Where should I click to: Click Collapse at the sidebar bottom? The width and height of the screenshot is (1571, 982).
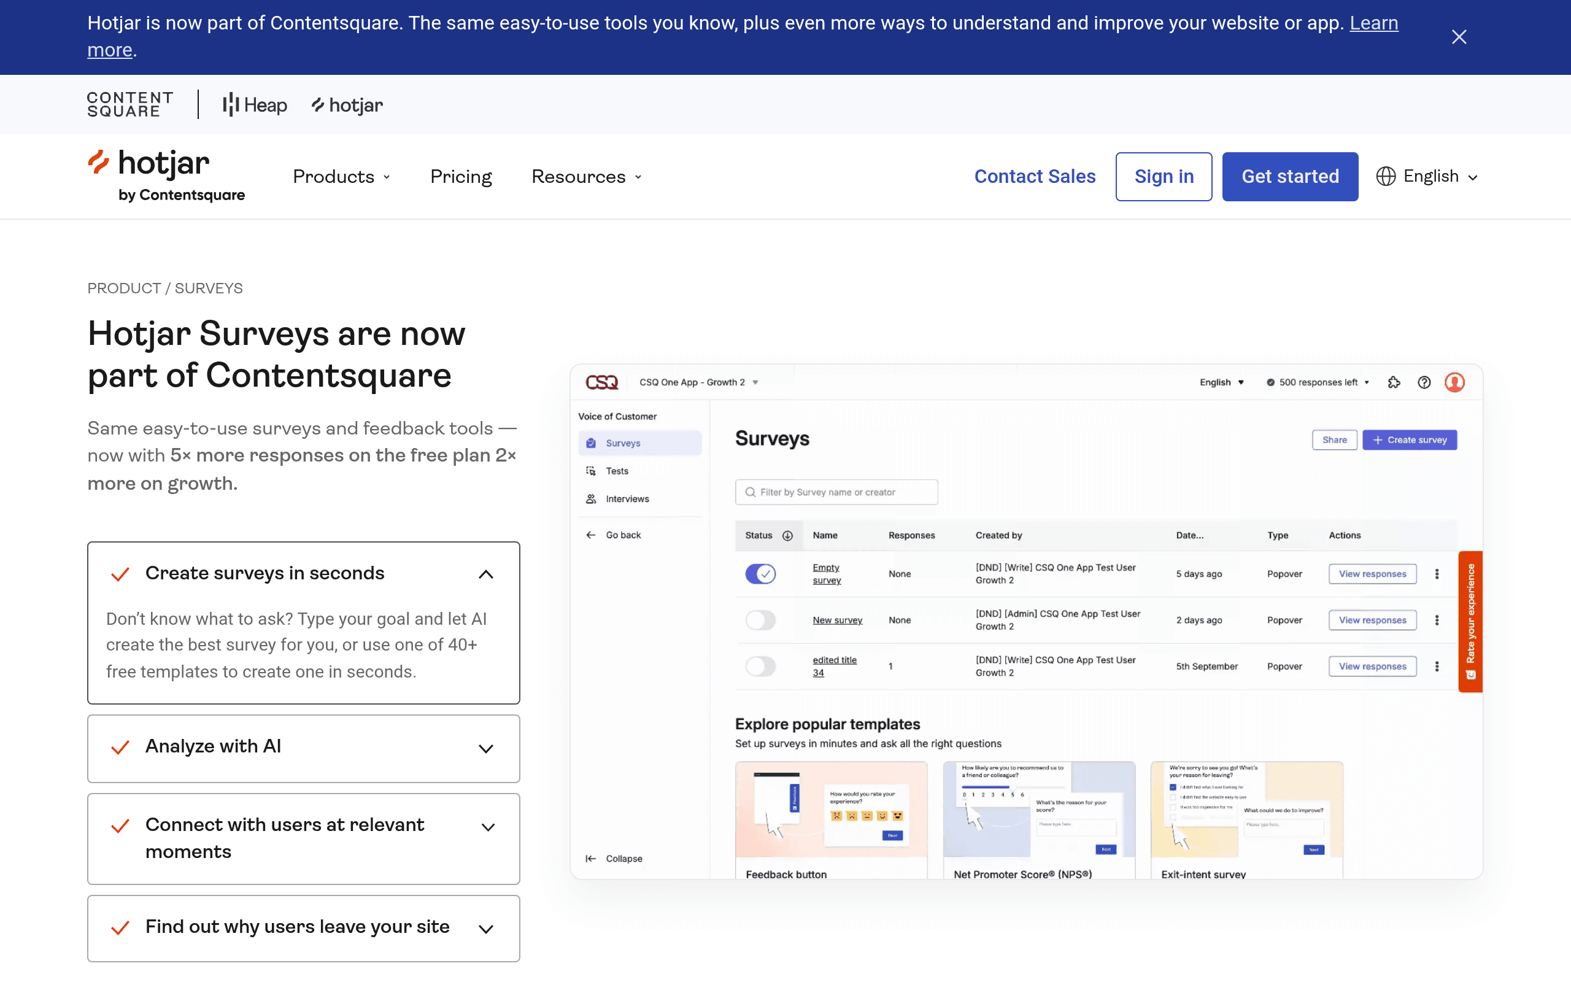click(x=614, y=859)
